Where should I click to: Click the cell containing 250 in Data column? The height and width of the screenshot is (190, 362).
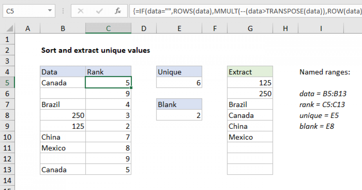point(63,116)
